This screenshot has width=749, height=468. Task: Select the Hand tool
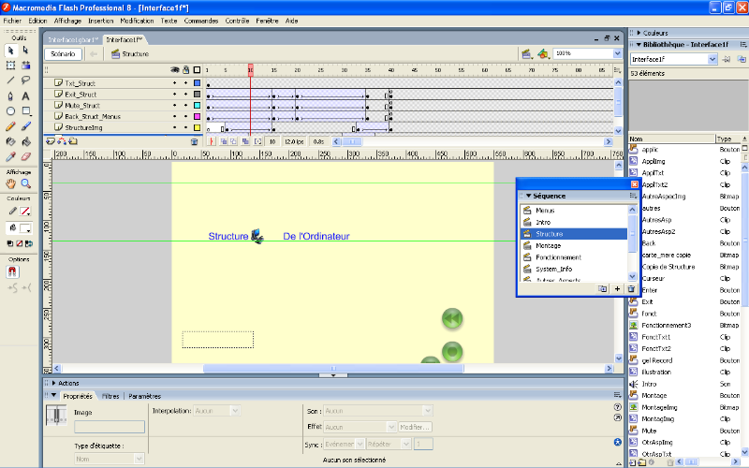click(10, 184)
